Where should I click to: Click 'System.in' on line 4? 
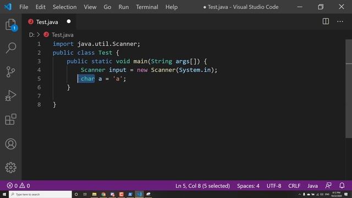pos(195,70)
